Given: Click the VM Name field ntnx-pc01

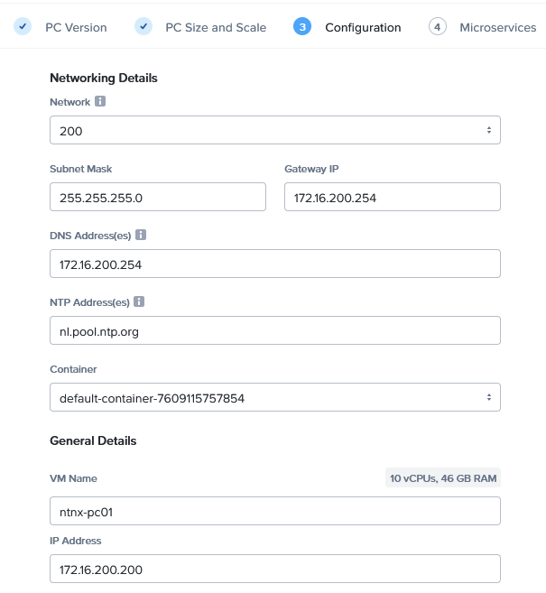Looking at the screenshot, I should point(274,511).
